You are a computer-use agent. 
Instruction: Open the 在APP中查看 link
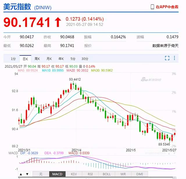(167, 7)
